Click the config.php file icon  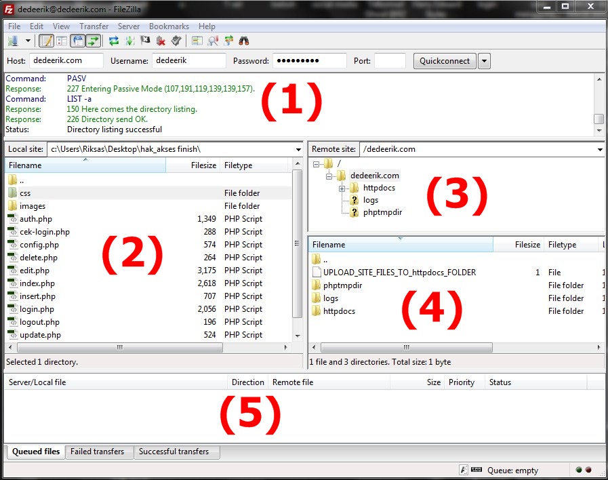(x=13, y=244)
